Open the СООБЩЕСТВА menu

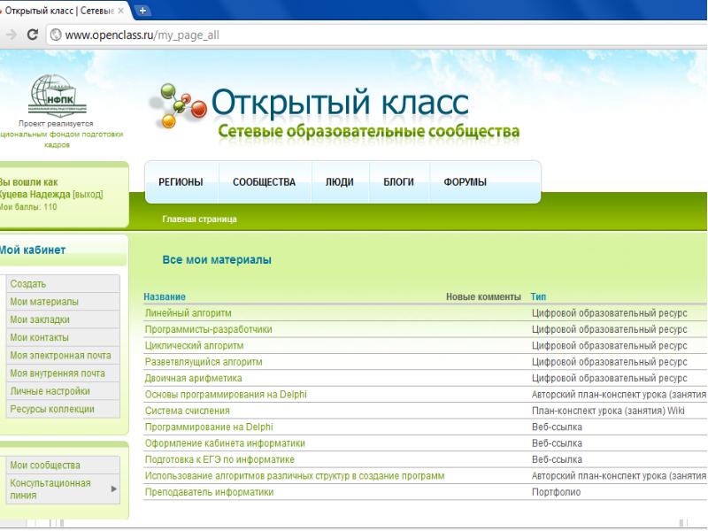tap(264, 182)
